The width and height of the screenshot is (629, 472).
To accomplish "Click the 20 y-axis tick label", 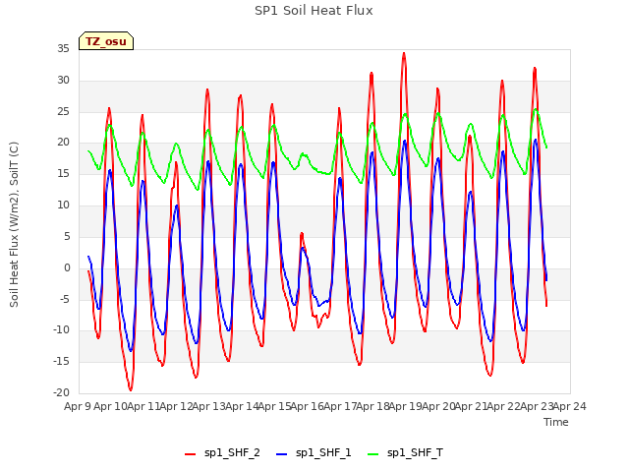I will (63, 143).
